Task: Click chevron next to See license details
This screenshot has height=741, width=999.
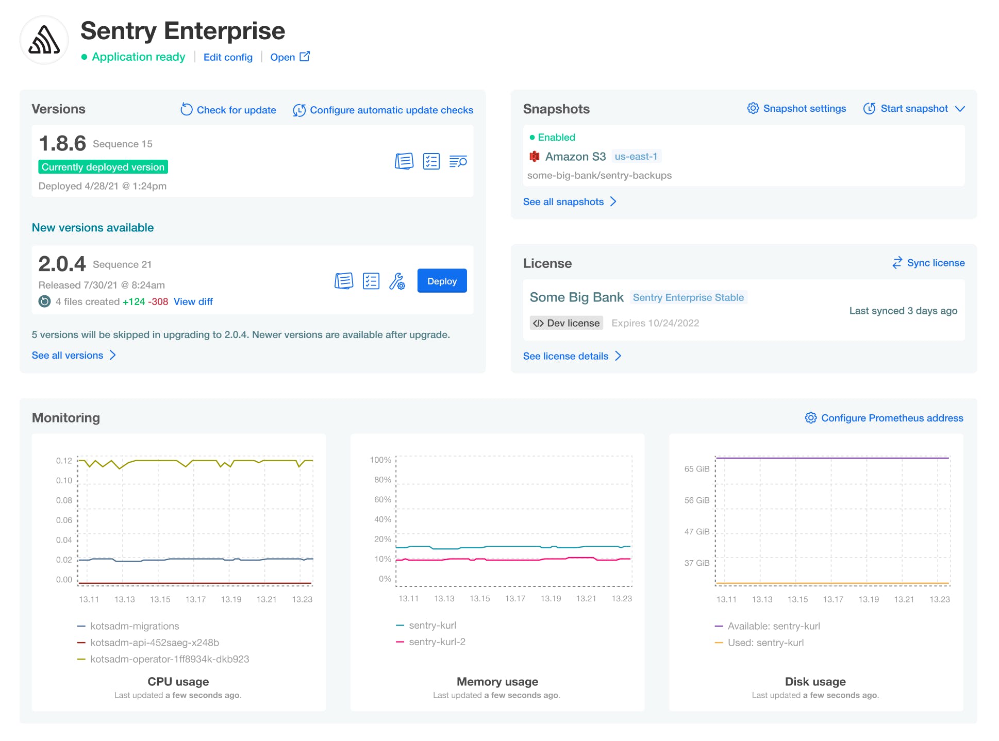Action: pyautogui.click(x=618, y=356)
